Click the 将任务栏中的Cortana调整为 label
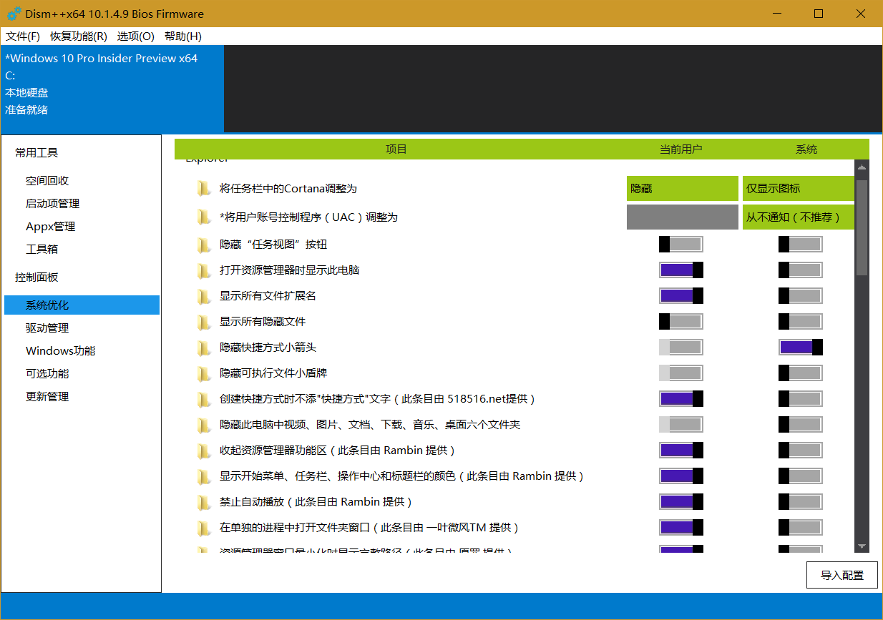This screenshot has height=620, width=883. (288, 189)
